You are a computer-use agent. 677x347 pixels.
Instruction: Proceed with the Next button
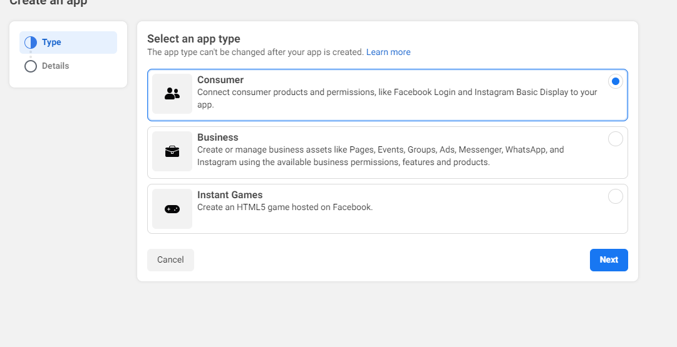click(609, 260)
